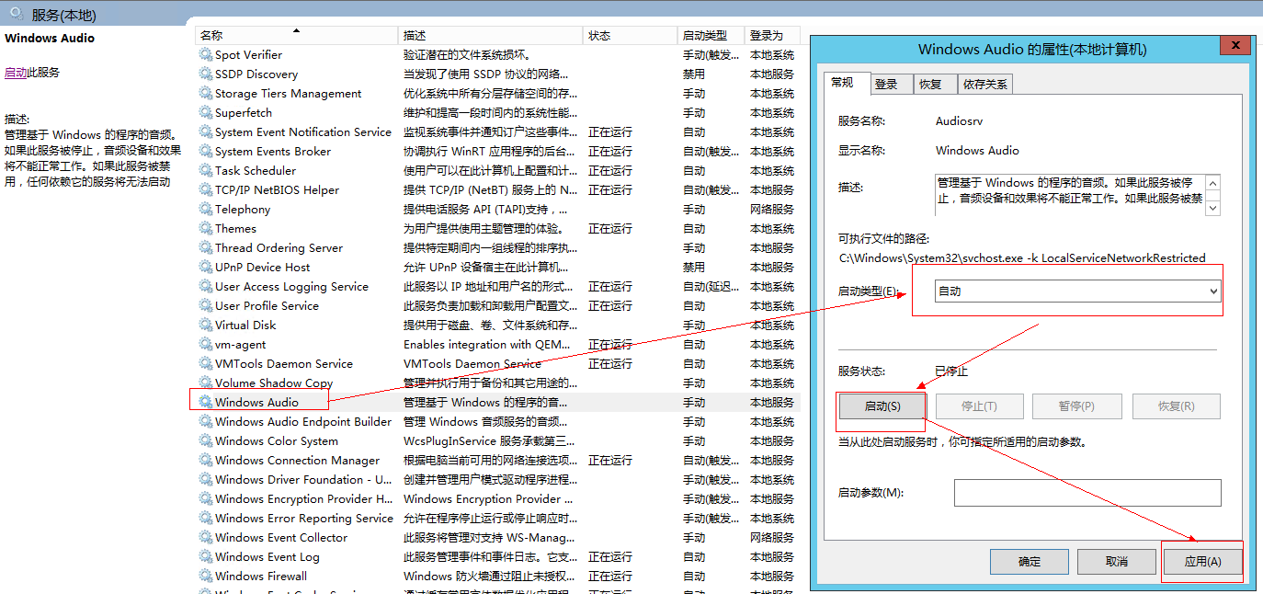Select the VMTools Daemon Service icon
The image size is (1263, 594).
[205, 364]
